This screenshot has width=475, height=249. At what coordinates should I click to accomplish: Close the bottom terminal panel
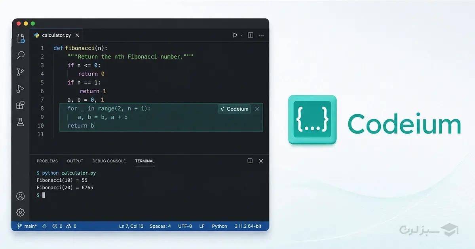pyautogui.click(x=261, y=161)
